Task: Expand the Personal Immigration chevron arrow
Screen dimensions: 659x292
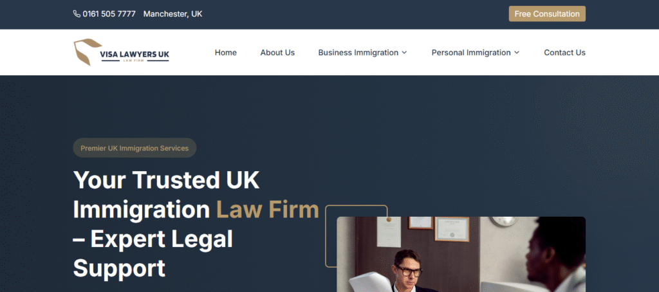Action: [517, 53]
